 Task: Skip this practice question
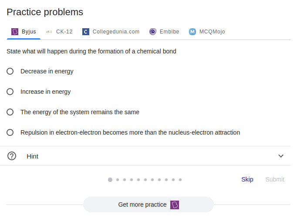coord(247,179)
